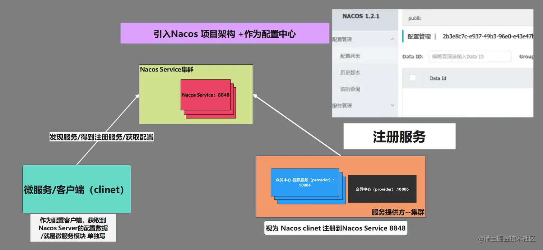Collapse the 配置管理 menu chevron
The height and width of the screenshot is (250, 543).
coord(392,39)
